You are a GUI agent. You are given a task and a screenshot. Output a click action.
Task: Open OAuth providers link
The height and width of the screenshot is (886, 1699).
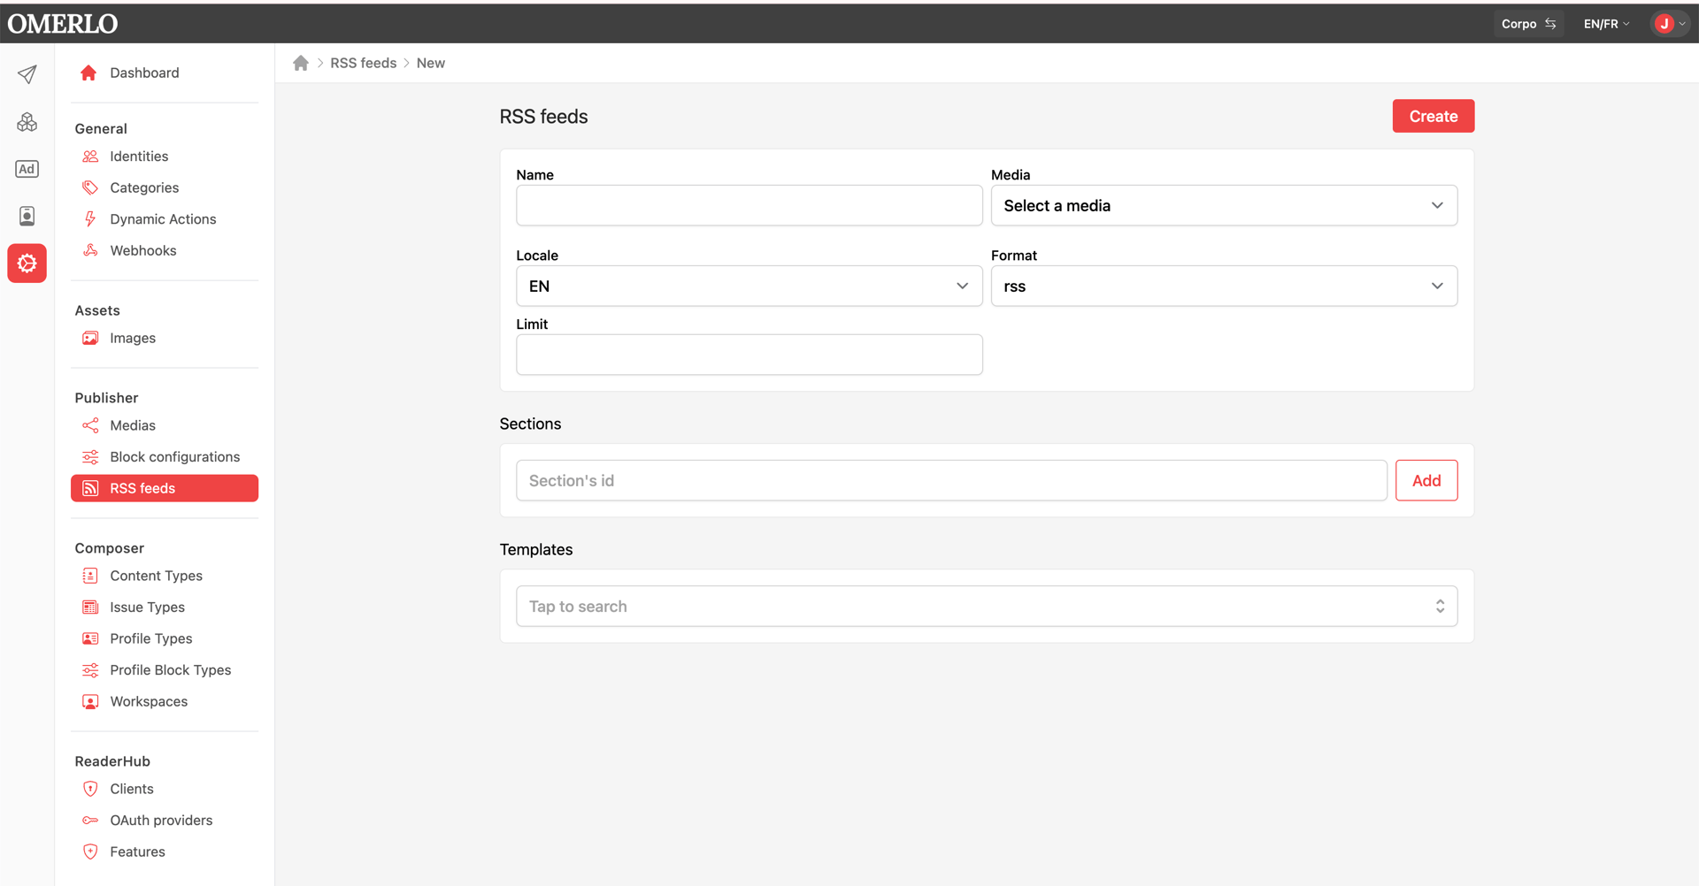click(161, 821)
